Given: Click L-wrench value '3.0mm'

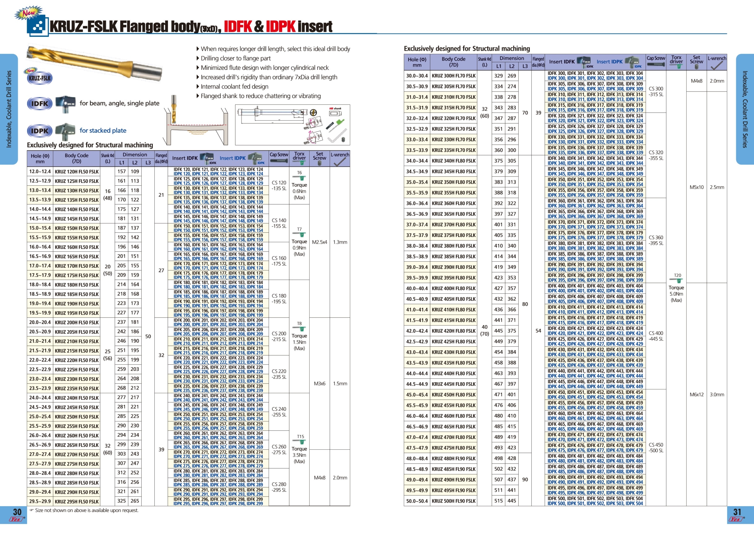Looking at the screenshot, I should 717,395.
